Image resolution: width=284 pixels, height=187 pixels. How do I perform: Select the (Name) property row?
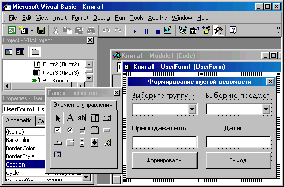coord(25,132)
